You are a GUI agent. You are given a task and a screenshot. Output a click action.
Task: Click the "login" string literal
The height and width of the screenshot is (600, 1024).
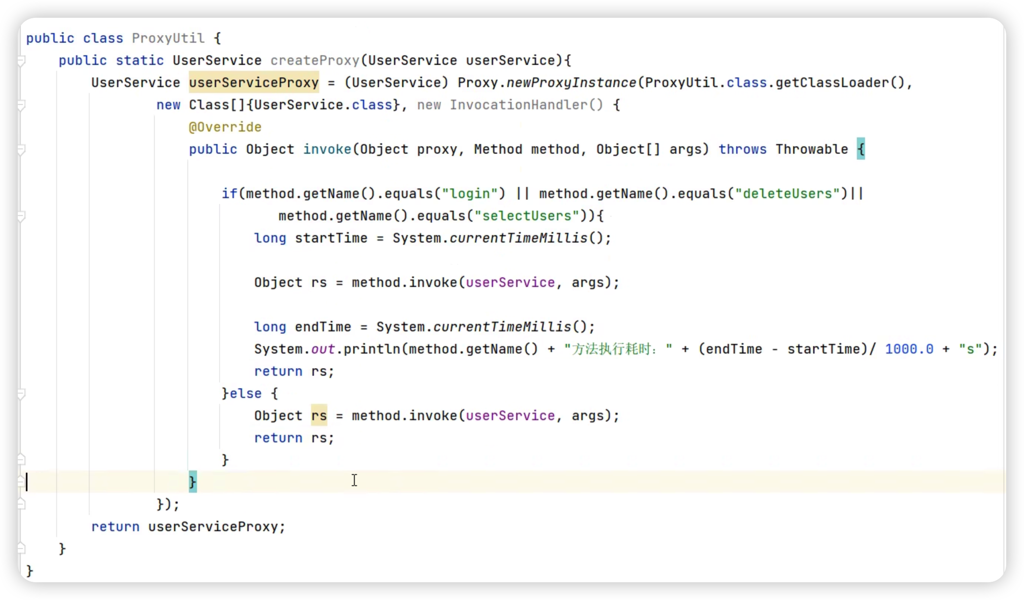coord(470,193)
